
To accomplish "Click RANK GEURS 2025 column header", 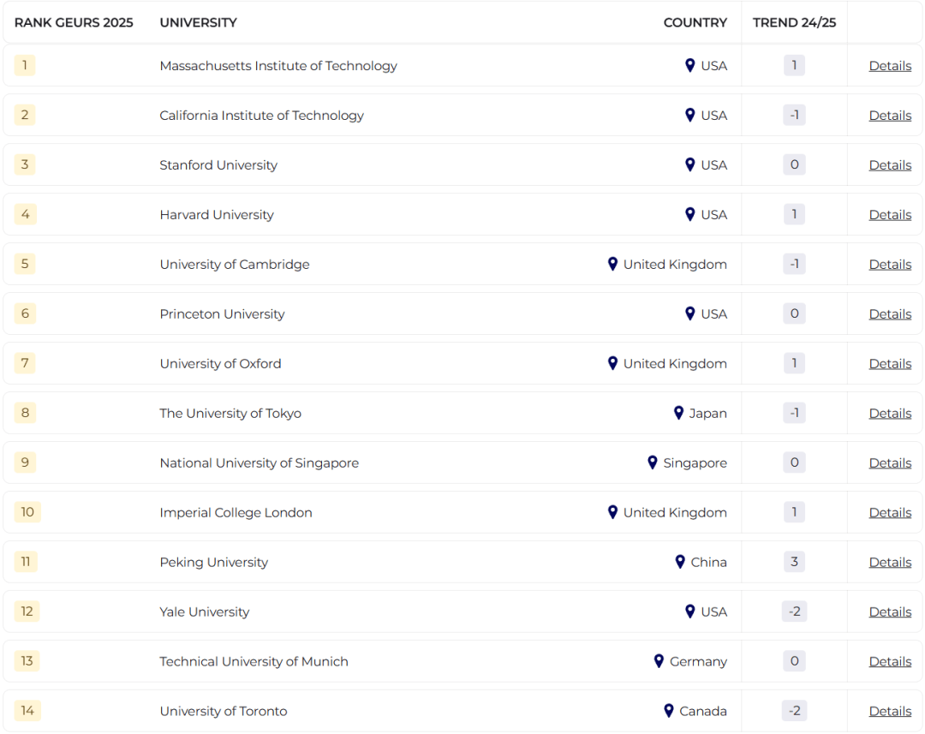I will coord(74,22).
